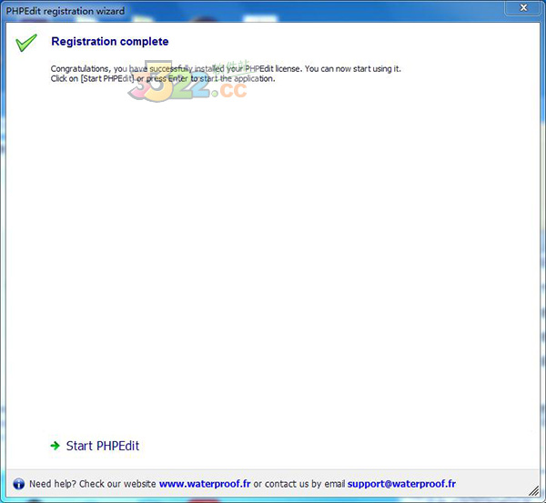Close the PHPEdit registration wizard window
The image size is (546, 503).
[523, 7]
